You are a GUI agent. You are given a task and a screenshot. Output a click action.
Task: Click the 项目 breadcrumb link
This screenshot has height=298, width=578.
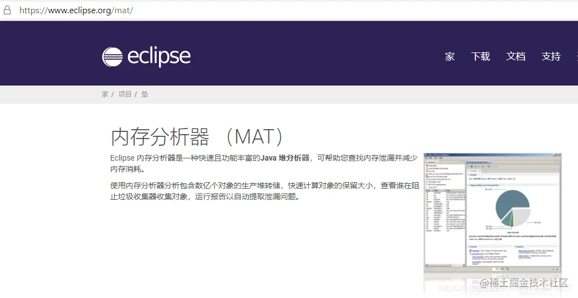pyautogui.click(x=125, y=94)
